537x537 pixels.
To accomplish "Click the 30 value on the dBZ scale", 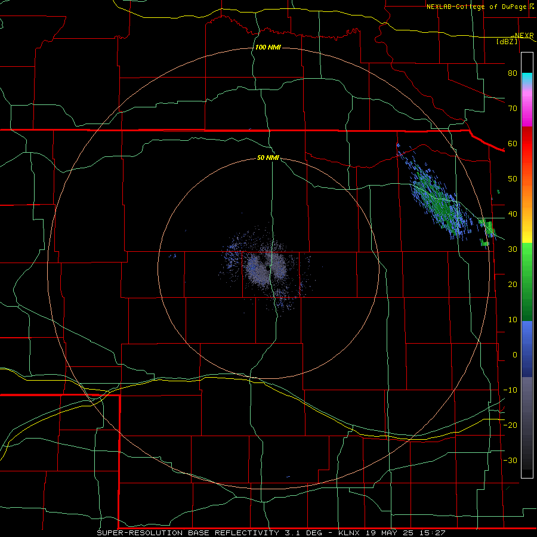I will 513,249.
